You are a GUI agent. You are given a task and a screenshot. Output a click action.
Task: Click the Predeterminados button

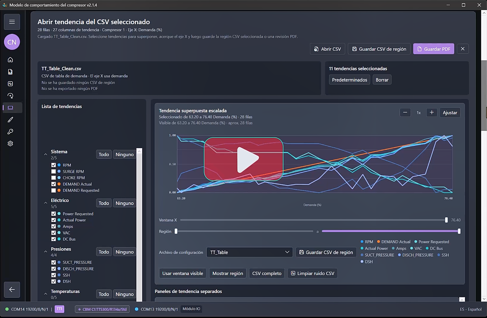tap(350, 80)
